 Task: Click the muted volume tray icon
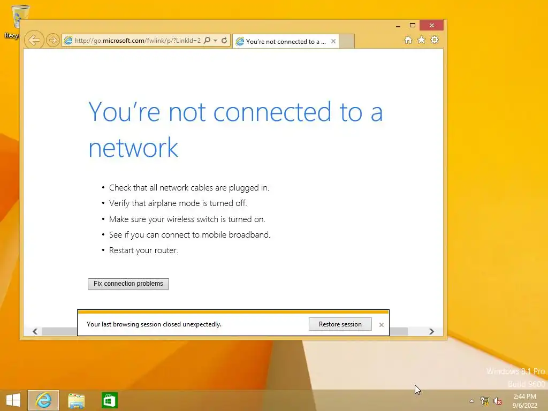498,401
